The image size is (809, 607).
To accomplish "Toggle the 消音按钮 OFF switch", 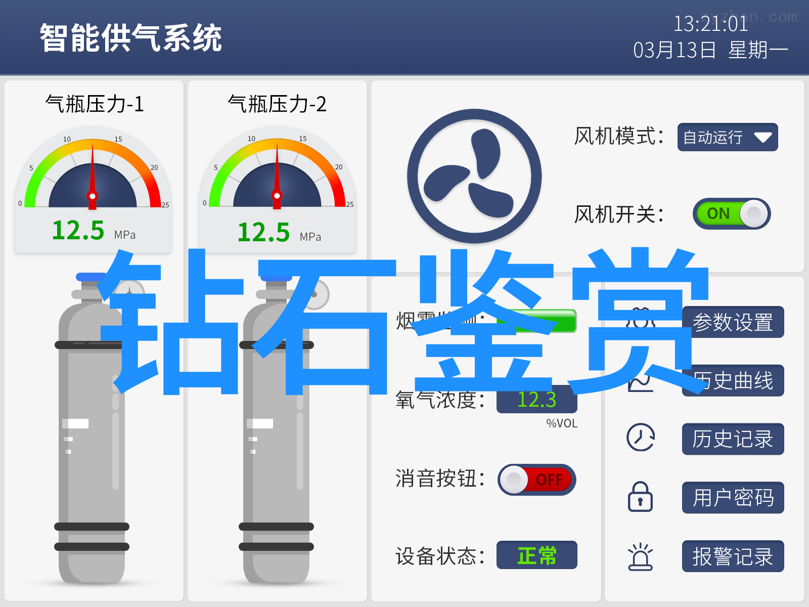I will pyautogui.click(x=537, y=480).
